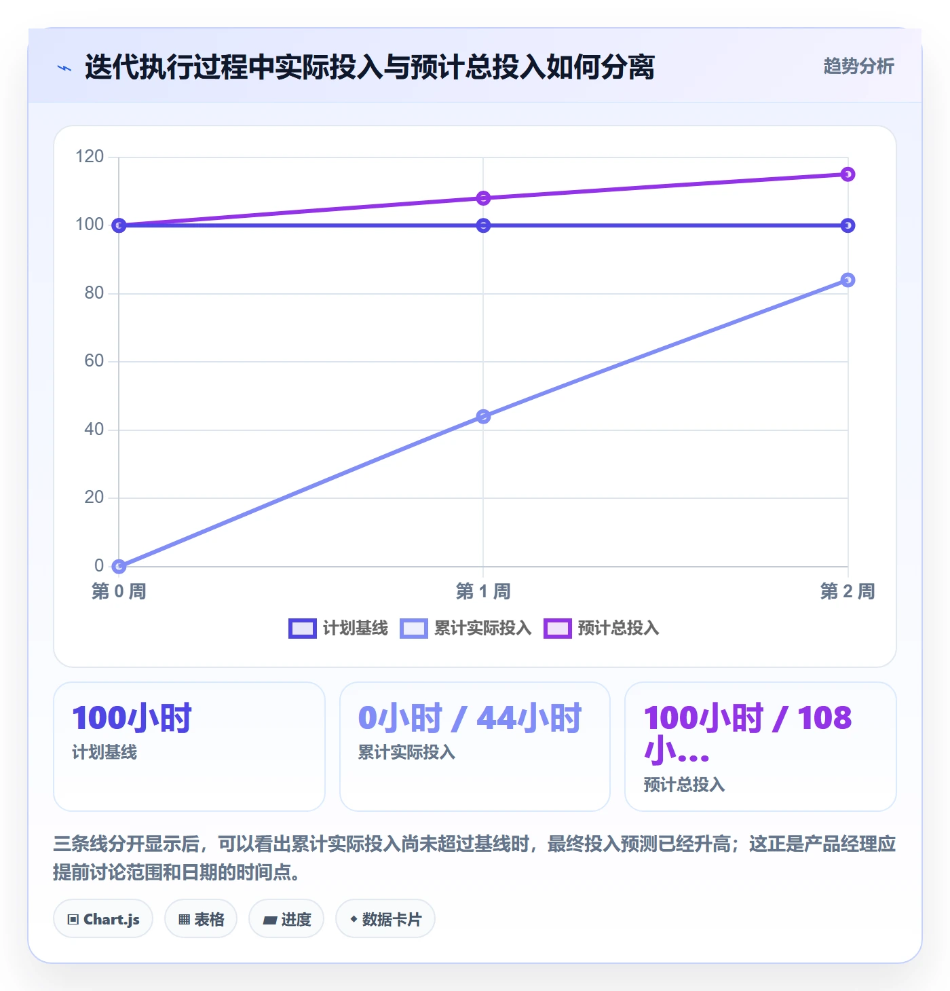Click the 预计总投入 data point at 第 2 周
Viewport: 950px width, 991px height.
[x=848, y=174]
